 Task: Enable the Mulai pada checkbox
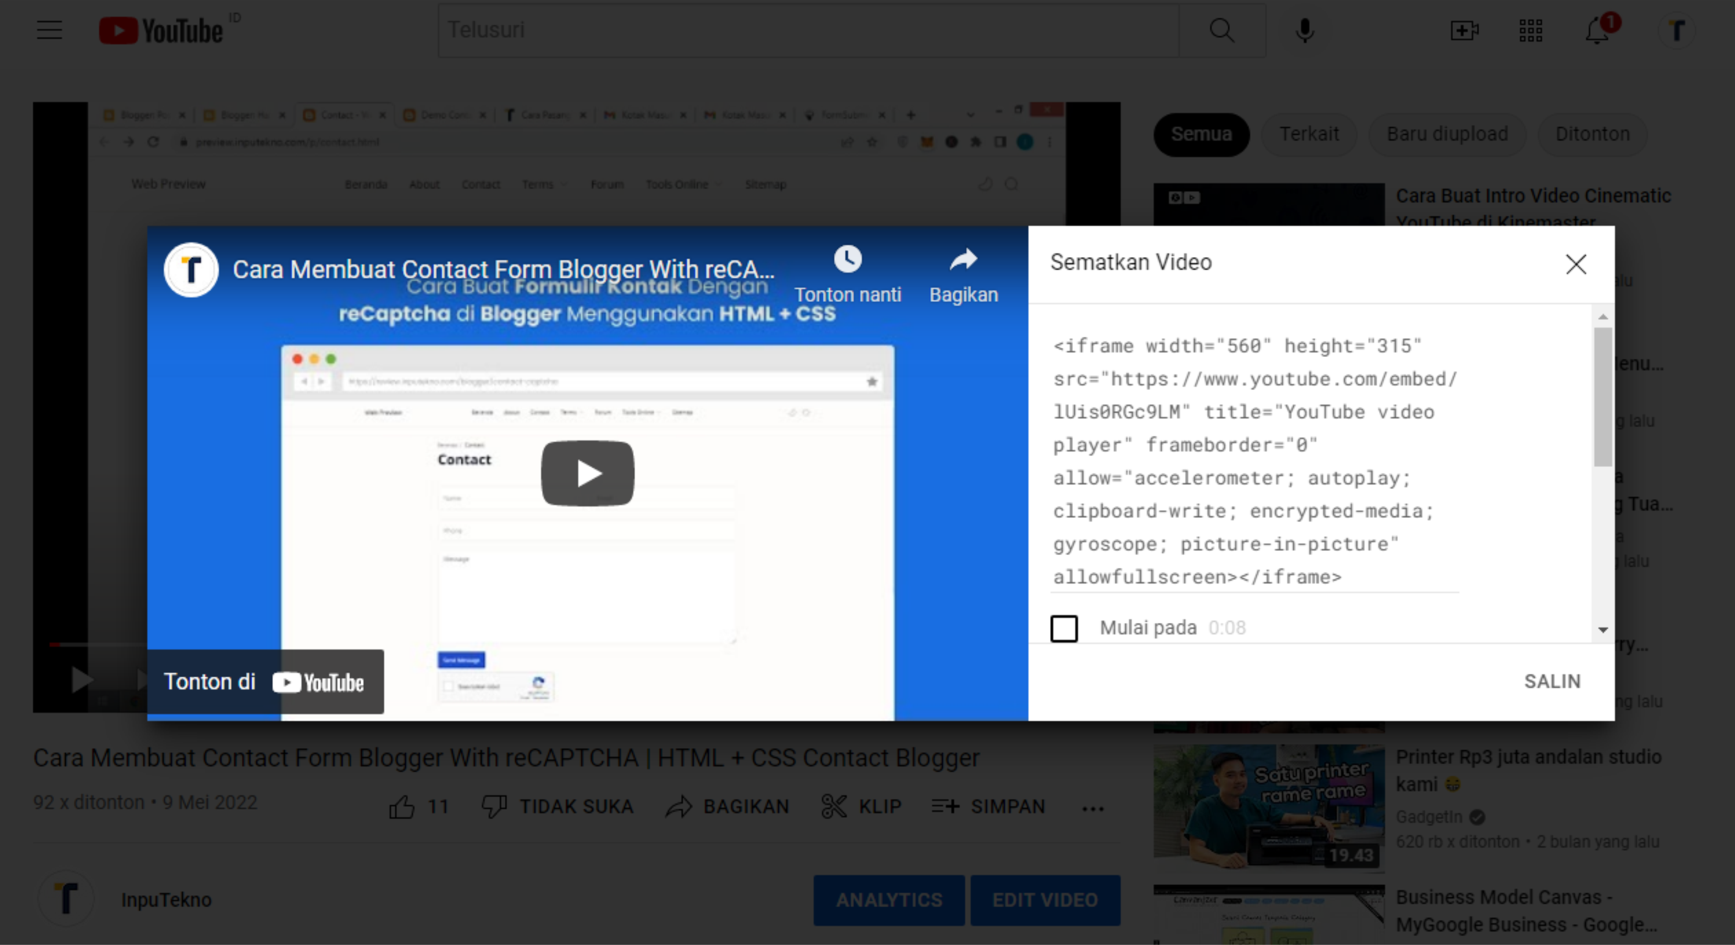(x=1064, y=628)
